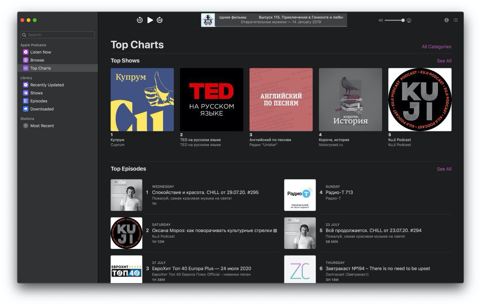The width and height of the screenshot is (481, 306).
Task: Adjust the volume slider
Action: pos(394,20)
